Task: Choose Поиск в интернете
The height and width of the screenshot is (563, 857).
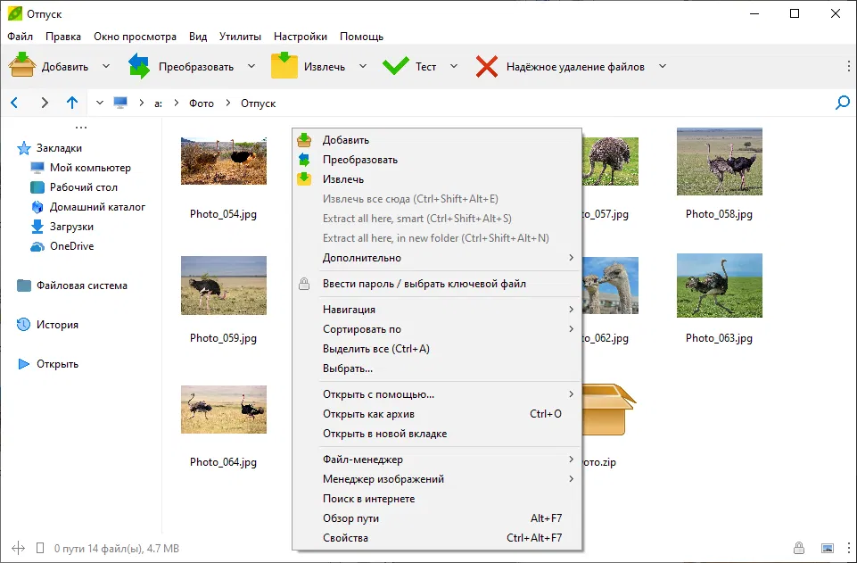Action: click(x=437, y=499)
